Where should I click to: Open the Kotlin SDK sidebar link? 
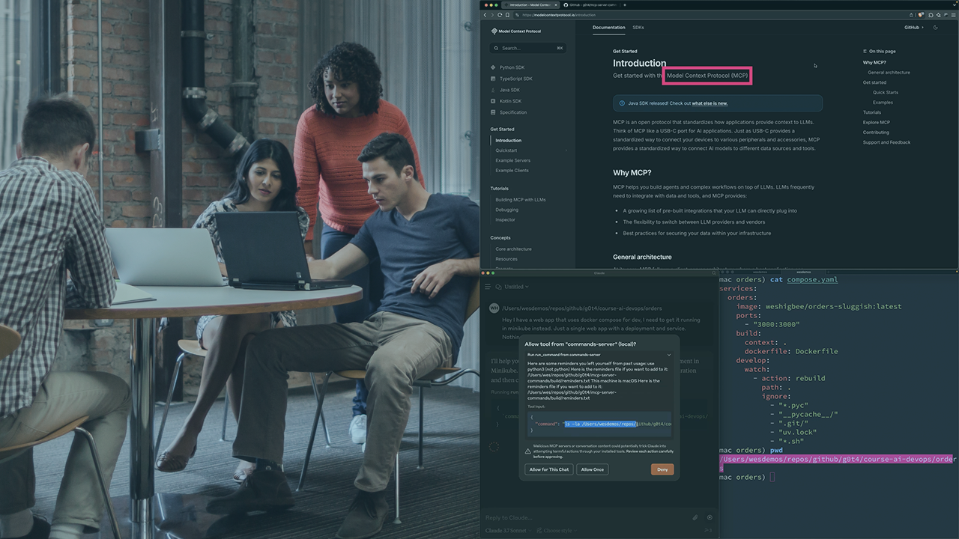coord(510,101)
